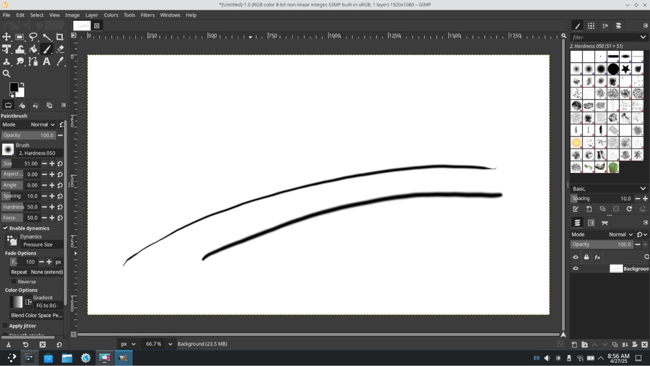Viewport: 650px width, 366px height.
Task: Reset tool options to default values
Action: coord(59,344)
